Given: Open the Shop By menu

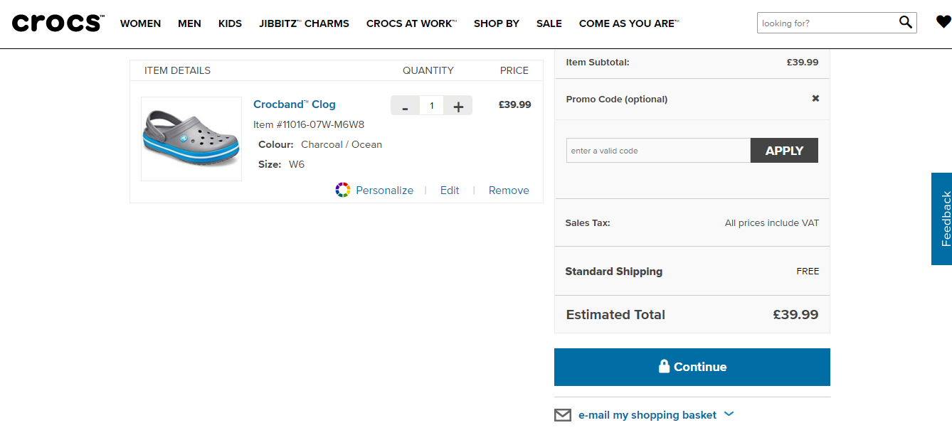Looking at the screenshot, I should click(x=497, y=23).
